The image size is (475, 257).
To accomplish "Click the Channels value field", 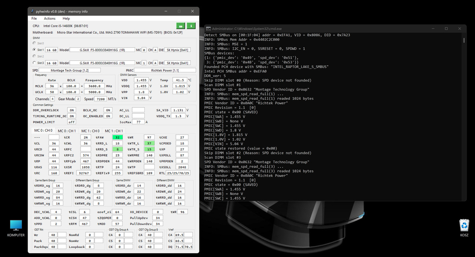I will [x=52, y=99].
